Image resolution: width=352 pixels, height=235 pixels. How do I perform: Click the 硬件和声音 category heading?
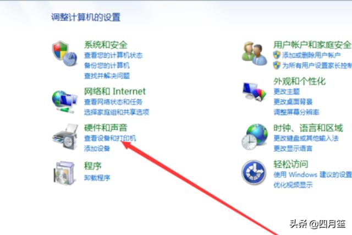(106, 128)
